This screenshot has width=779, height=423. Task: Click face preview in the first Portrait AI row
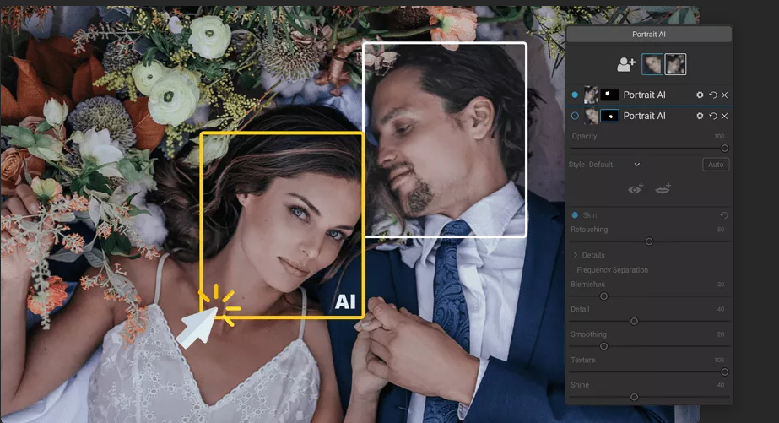591,95
